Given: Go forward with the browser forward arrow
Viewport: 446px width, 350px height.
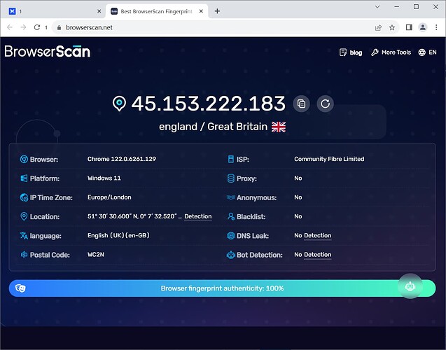Looking at the screenshot, I should [23, 27].
